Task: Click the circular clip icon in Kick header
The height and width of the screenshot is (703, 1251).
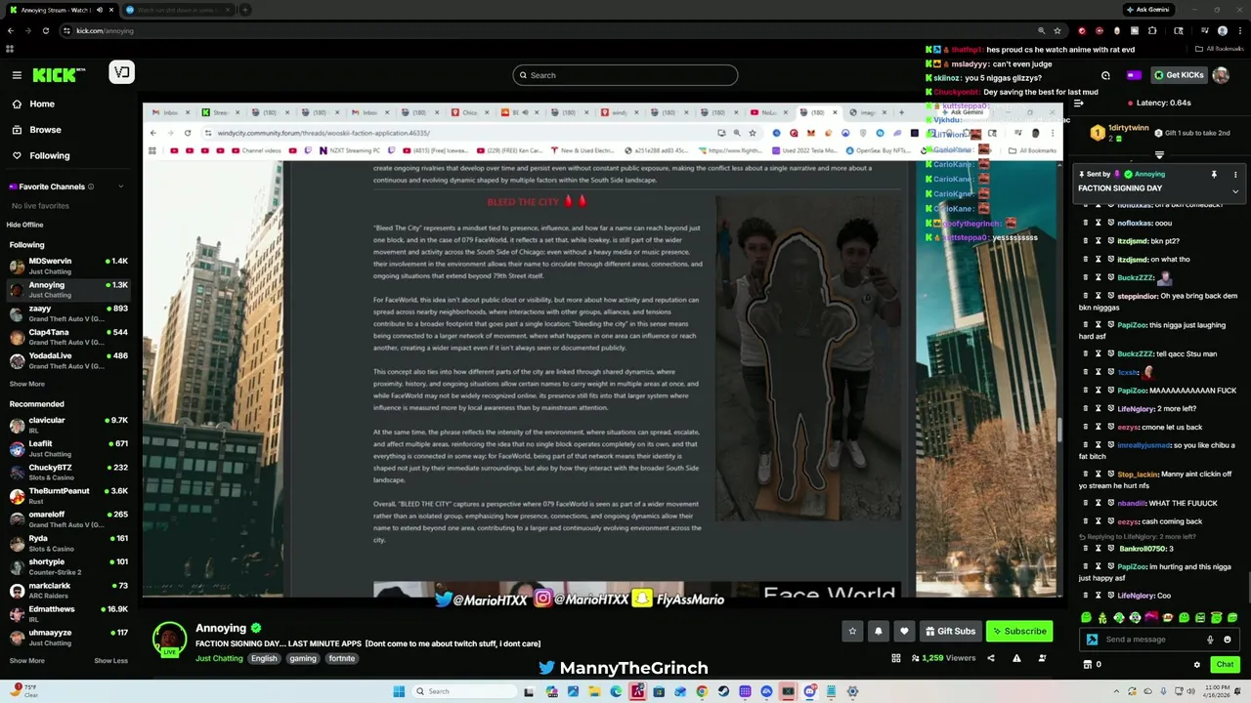Action: tap(1105, 75)
